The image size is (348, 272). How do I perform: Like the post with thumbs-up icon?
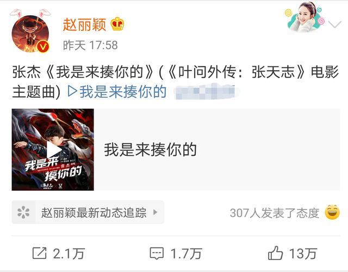(x=275, y=253)
